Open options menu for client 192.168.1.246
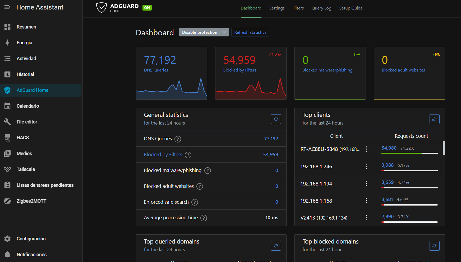The width and height of the screenshot is (461, 262). pyautogui.click(x=366, y=166)
